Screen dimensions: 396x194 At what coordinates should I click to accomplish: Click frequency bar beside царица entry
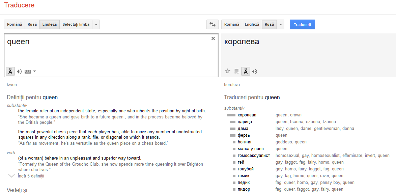point(233,122)
